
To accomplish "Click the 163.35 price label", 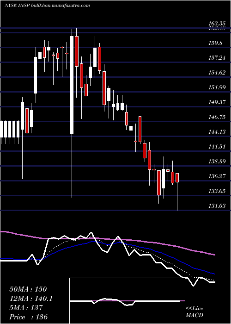I will click(216, 24).
